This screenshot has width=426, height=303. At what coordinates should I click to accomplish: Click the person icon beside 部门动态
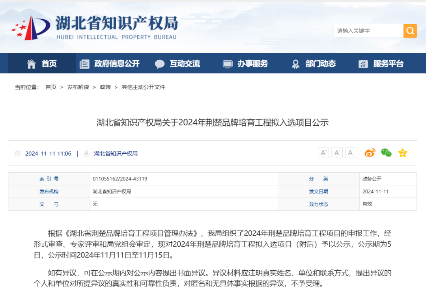pos(295,63)
